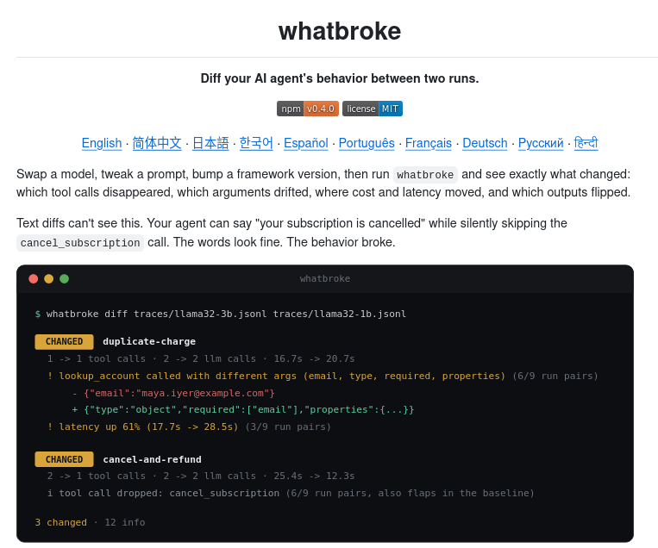Click the "latency up 61%" warning line
The height and width of the screenshot is (548, 658).
point(189,427)
